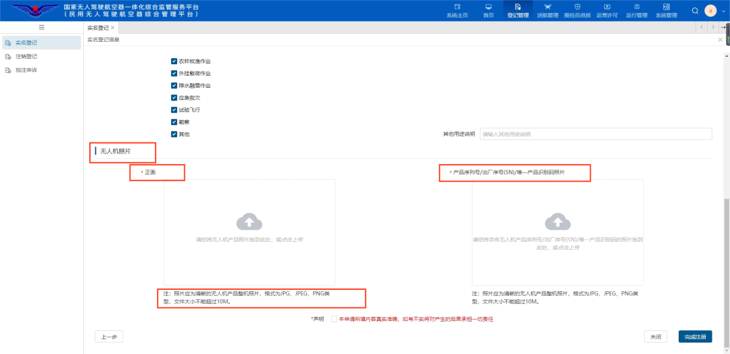
Task: Expand the user account dropdown arrow
Action: click(722, 11)
